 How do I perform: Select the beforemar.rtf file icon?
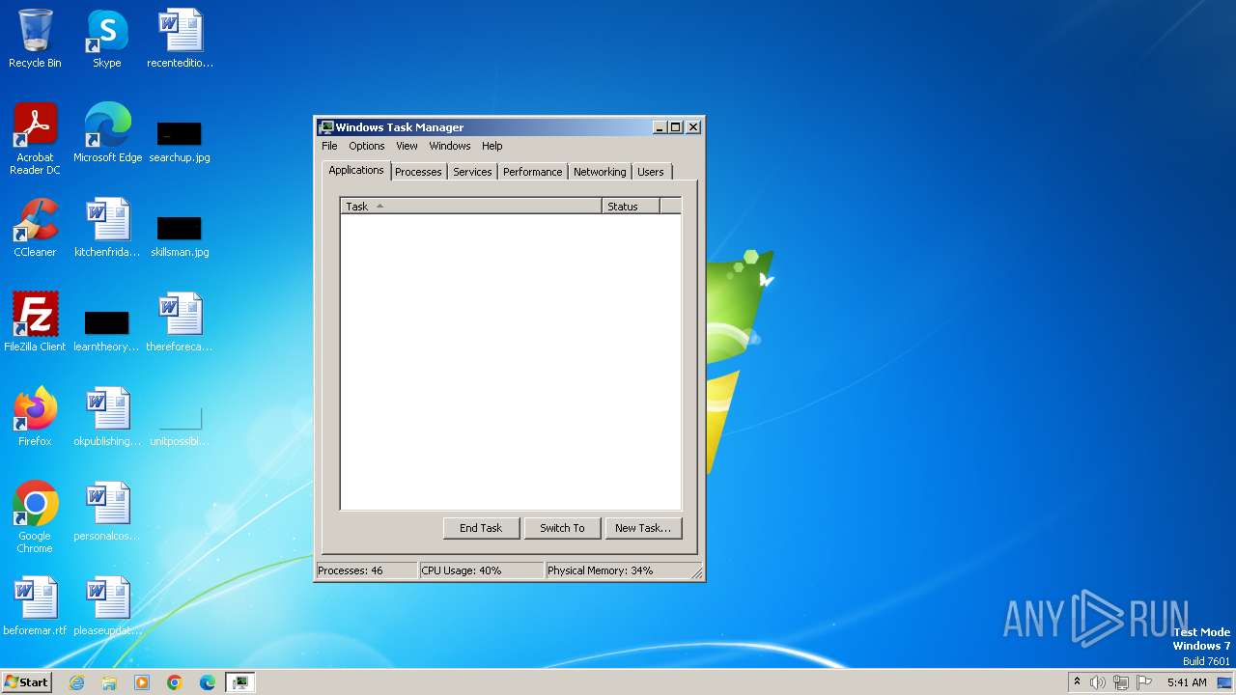tap(35, 606)
